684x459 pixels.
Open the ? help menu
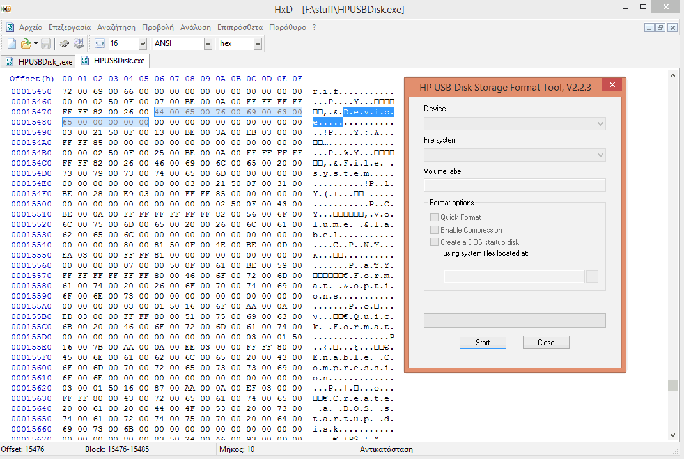point(314,27)
